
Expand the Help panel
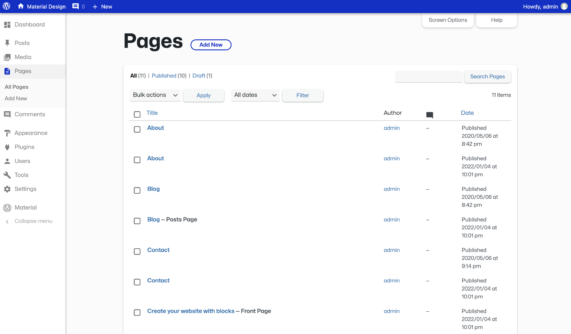(496, 20)
